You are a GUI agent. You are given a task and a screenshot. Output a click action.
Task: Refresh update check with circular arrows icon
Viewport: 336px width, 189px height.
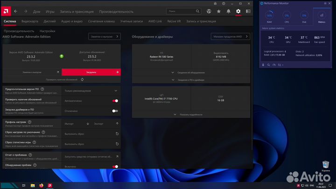[x=82, y=79]
